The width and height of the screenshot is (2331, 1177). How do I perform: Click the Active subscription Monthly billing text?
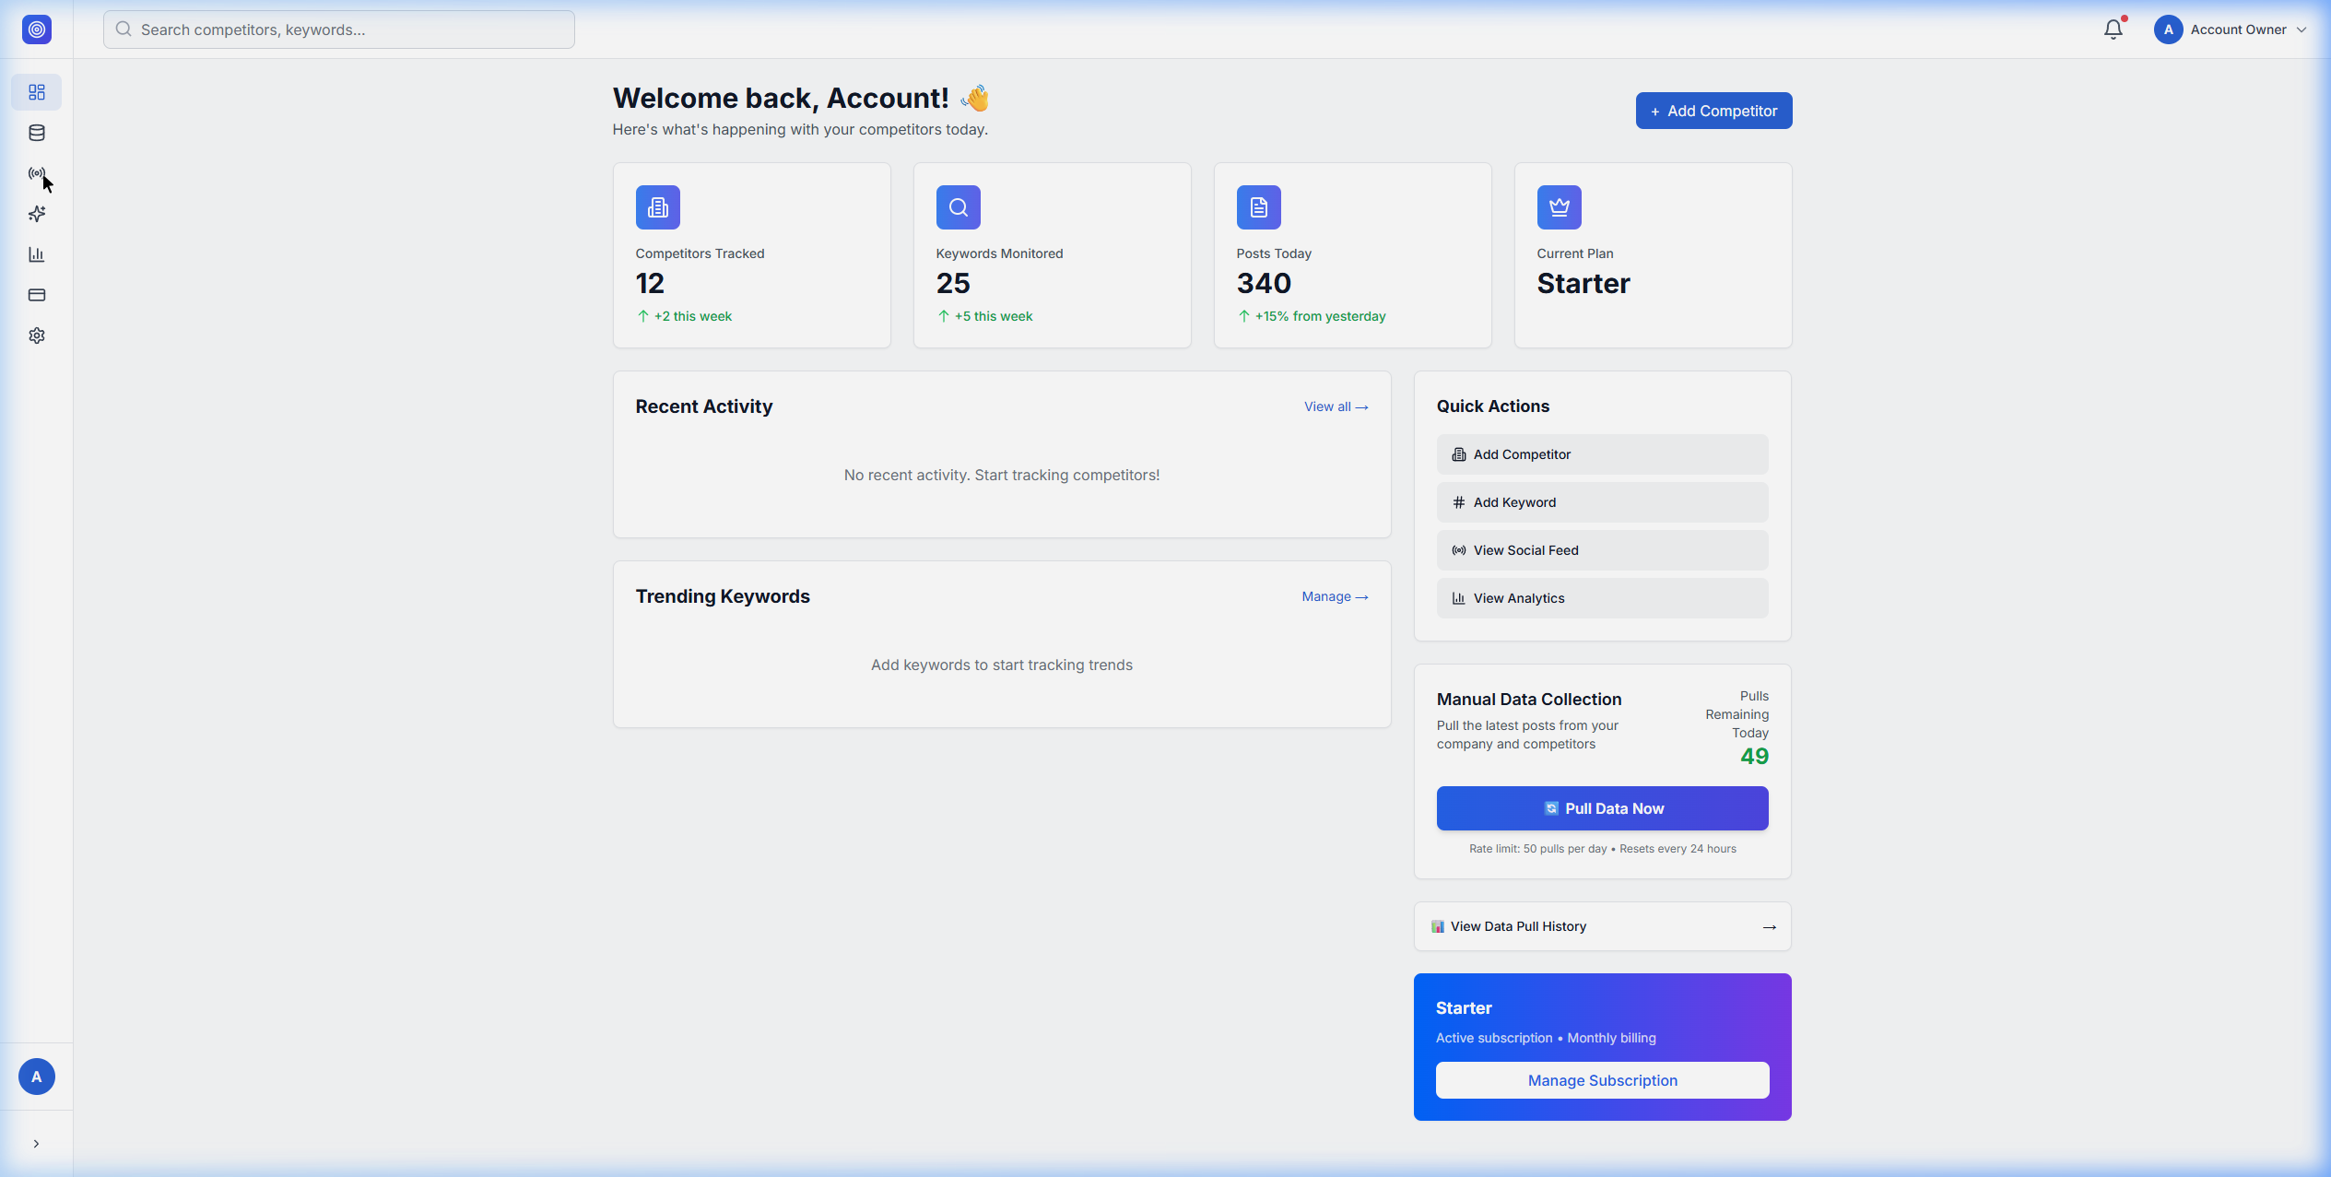(1546, 1038)
